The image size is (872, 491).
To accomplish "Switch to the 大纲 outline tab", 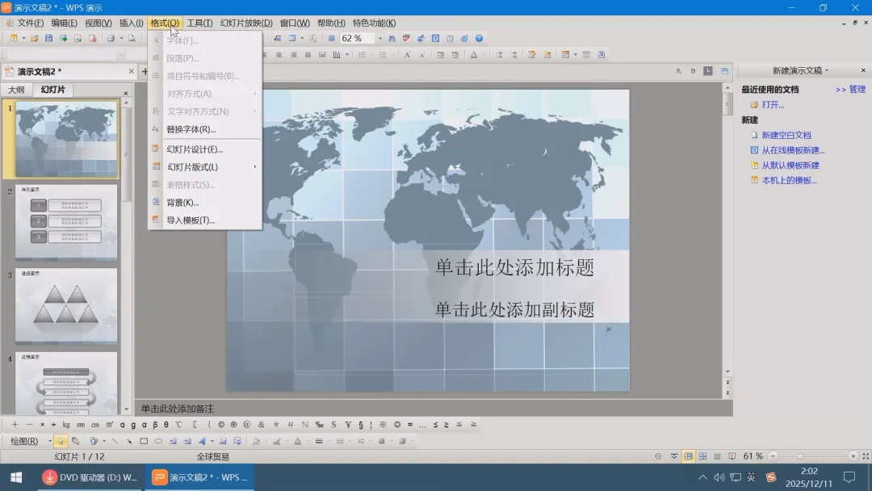I will 16,90.
